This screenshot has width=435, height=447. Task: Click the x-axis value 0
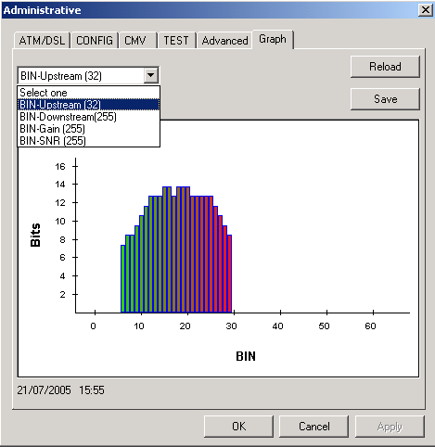pyautogui.click(x=93, y=326)
